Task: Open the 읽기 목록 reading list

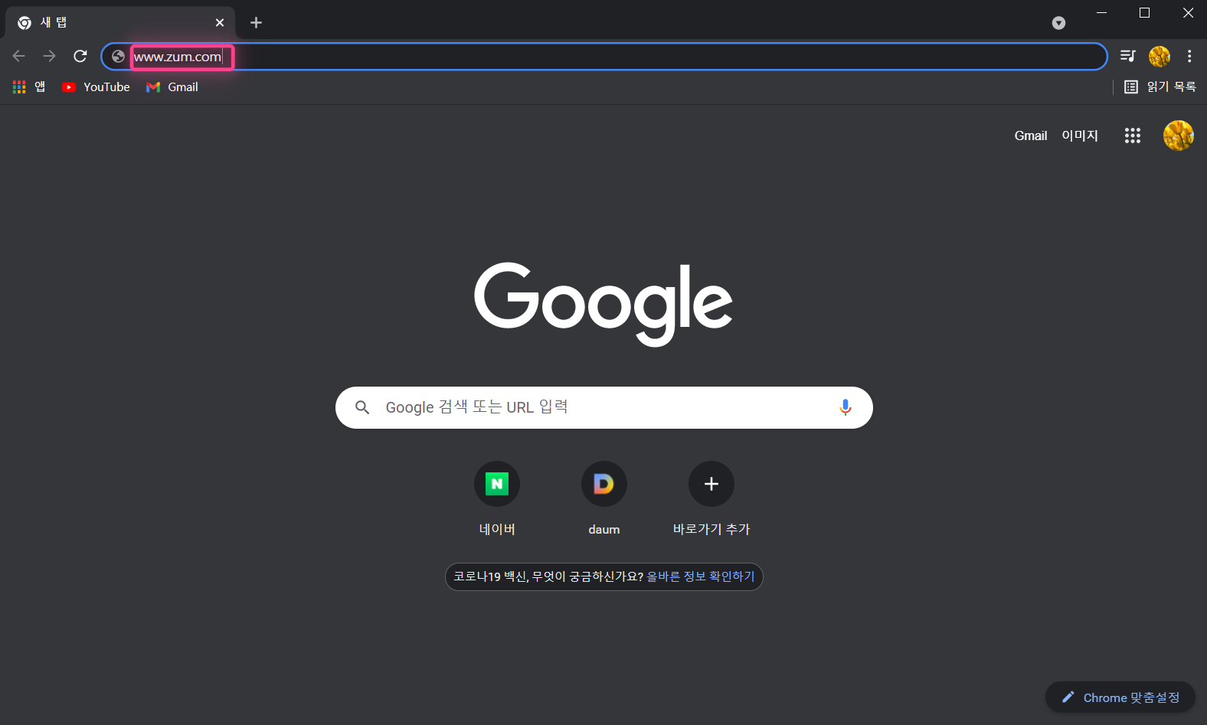Action: coord(1160,87)
